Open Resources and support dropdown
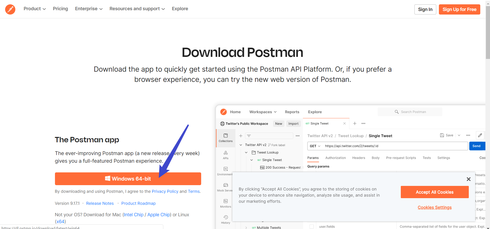 pyautogui.click(x=137, y=9)
